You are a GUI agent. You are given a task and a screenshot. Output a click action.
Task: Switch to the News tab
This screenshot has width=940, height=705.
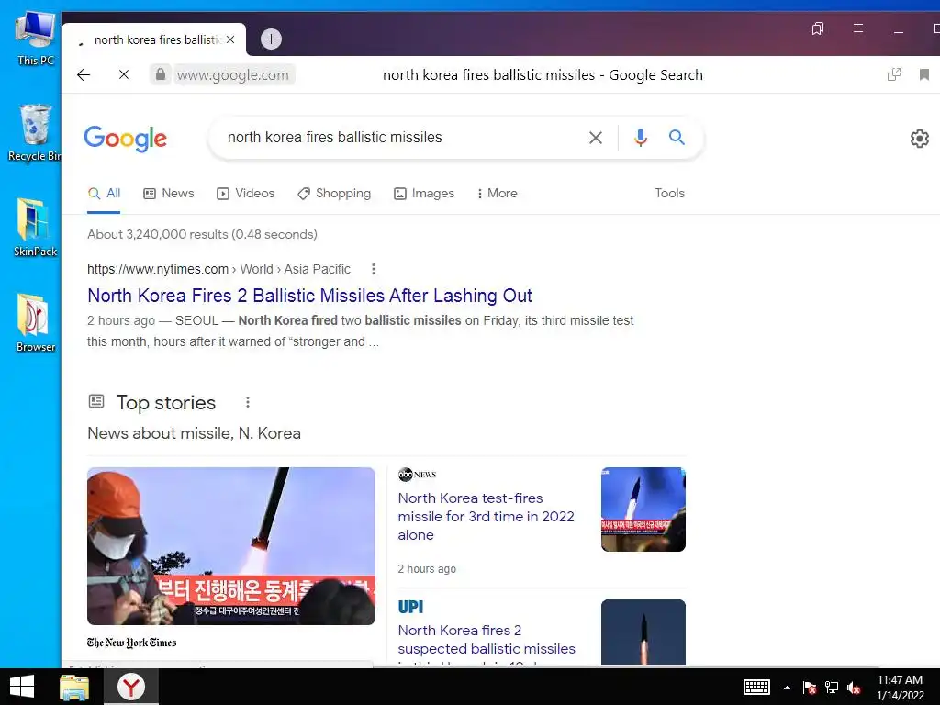(x=169, y=194)
